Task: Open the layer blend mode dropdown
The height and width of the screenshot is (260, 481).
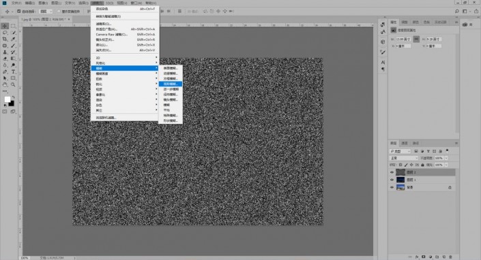Action: click(x=404, y=158)
